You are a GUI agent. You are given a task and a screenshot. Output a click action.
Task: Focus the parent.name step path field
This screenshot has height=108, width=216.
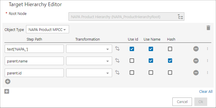pos(34,61)
